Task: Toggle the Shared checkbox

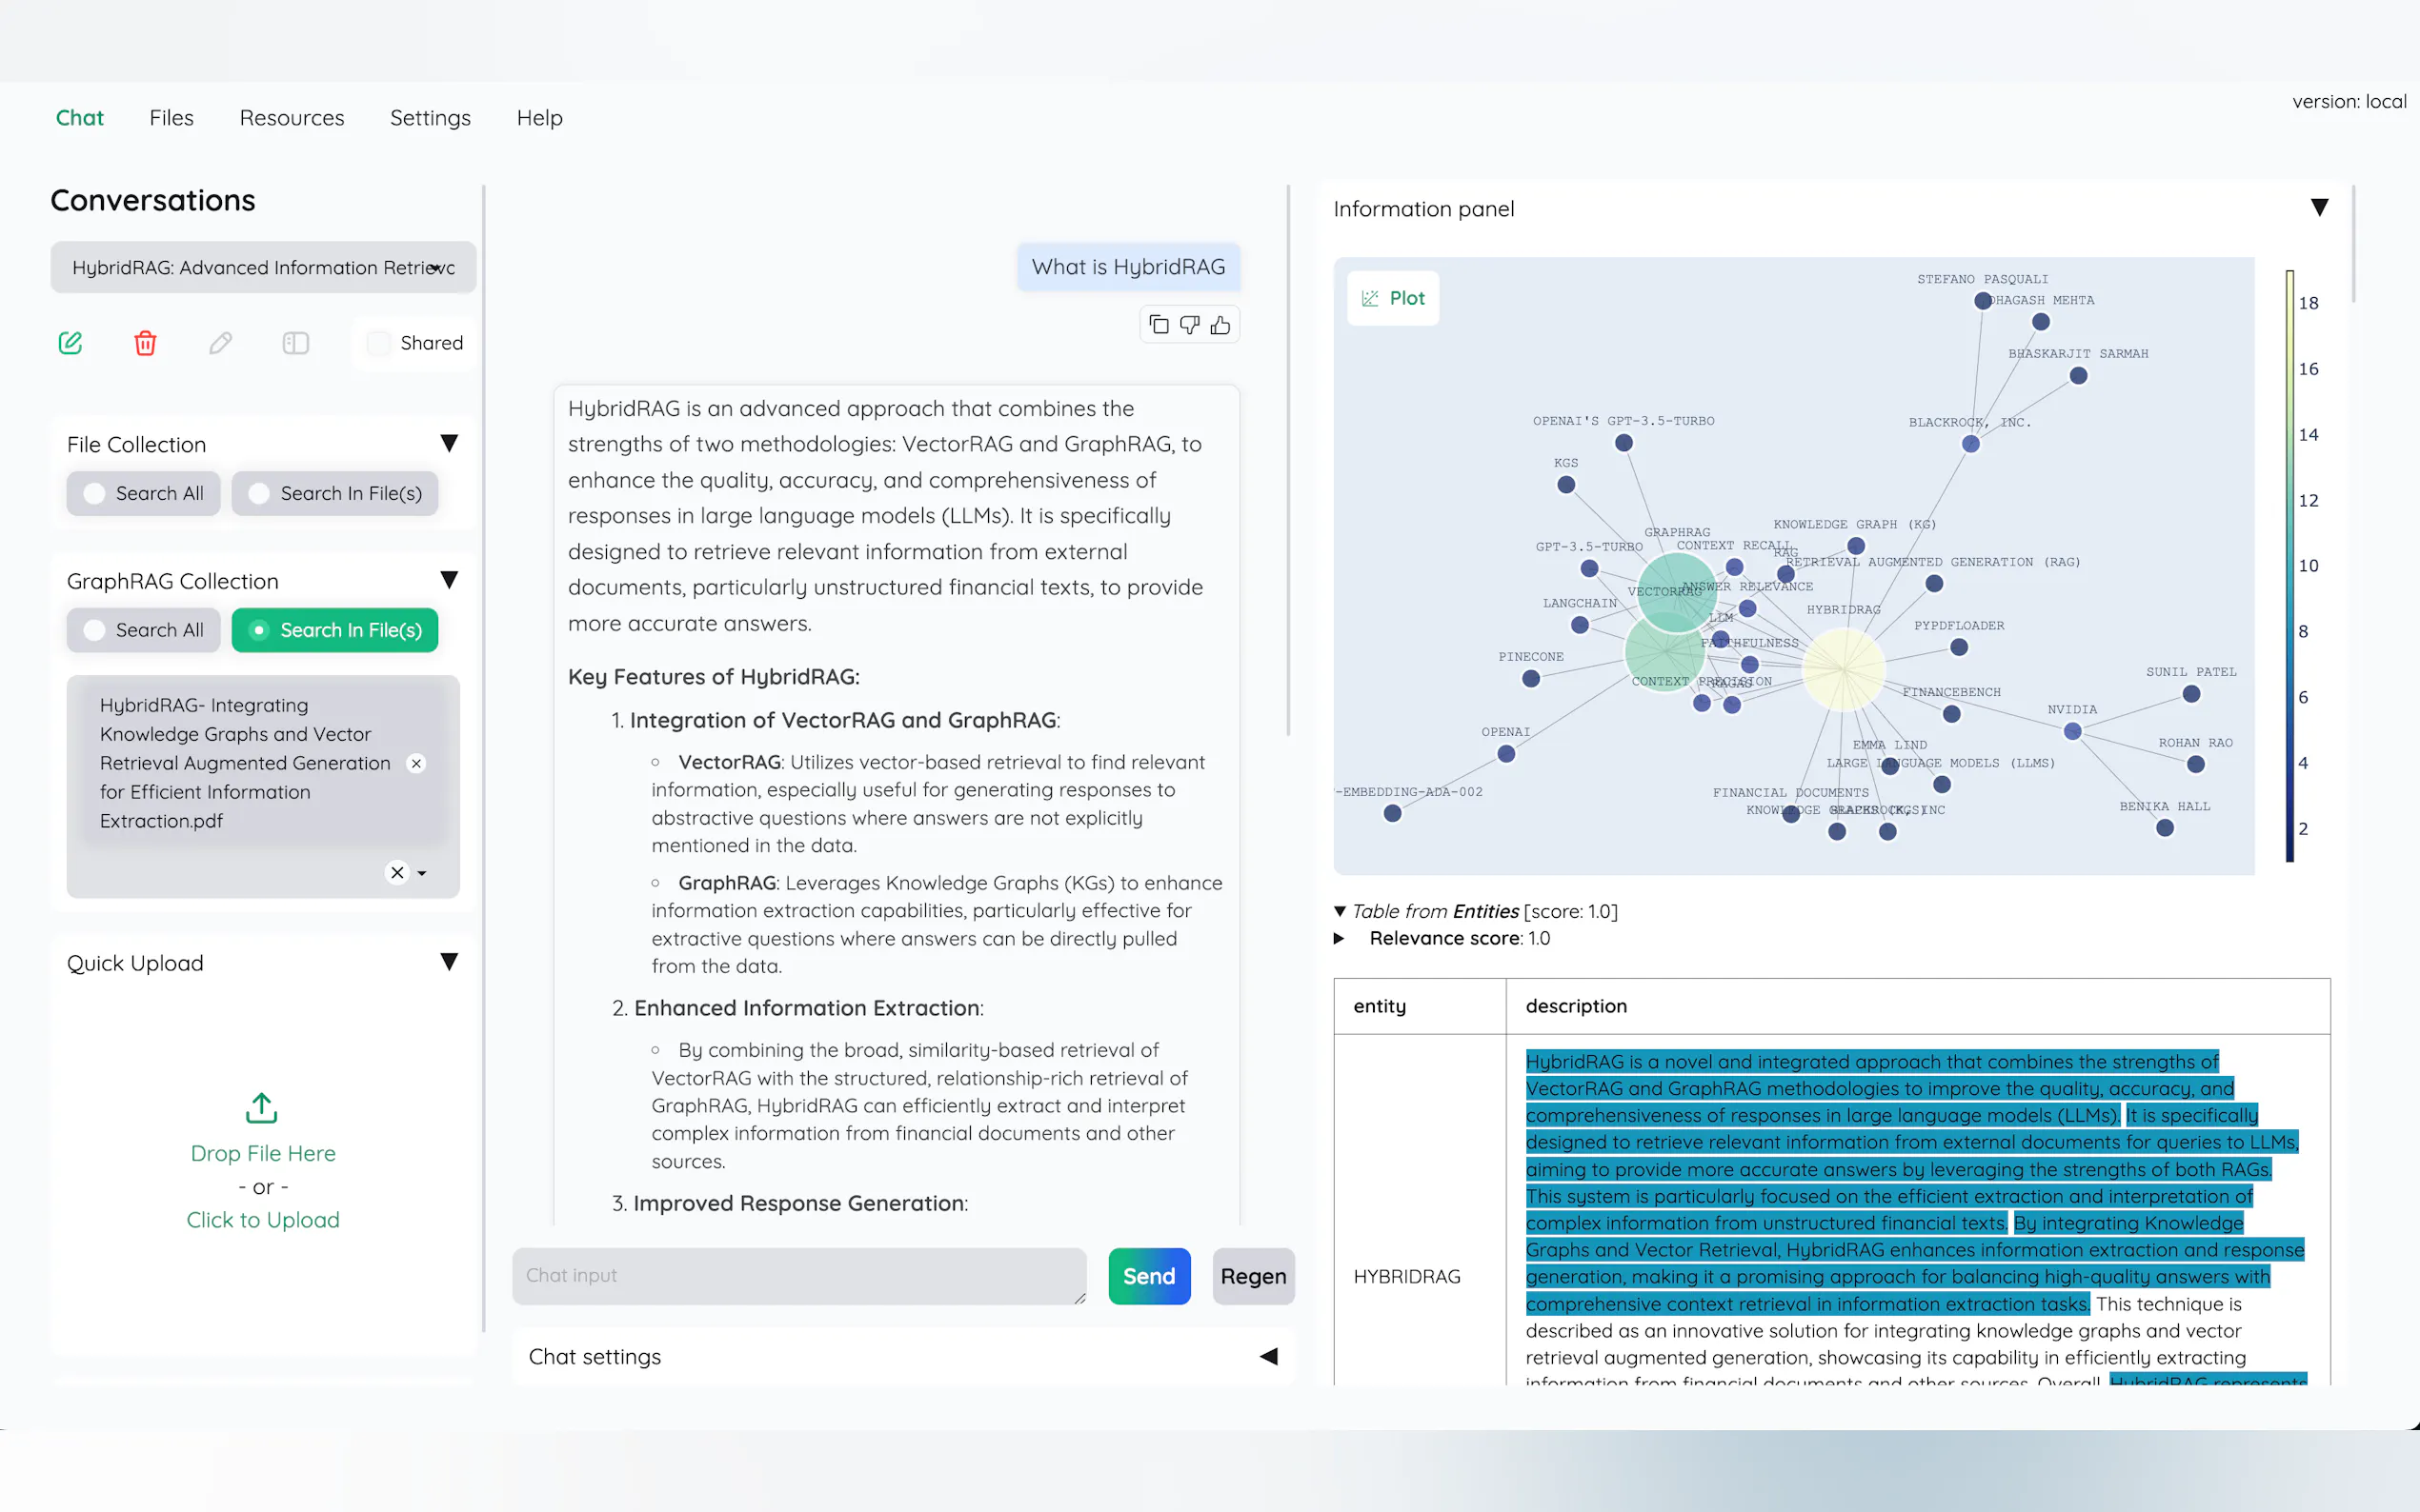Action: [379, 343]
